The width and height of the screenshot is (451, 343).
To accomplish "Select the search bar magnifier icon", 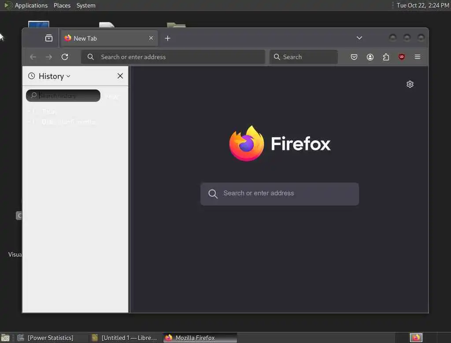I will coord(277,57).
